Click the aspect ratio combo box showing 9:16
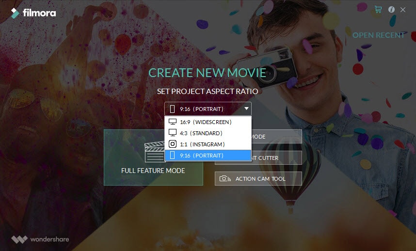This screenshot has height=251, width=416. (208, 109)
